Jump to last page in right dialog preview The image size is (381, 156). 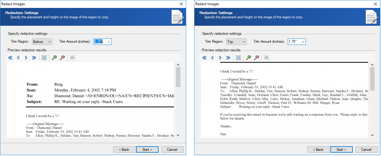pos(228,58)
